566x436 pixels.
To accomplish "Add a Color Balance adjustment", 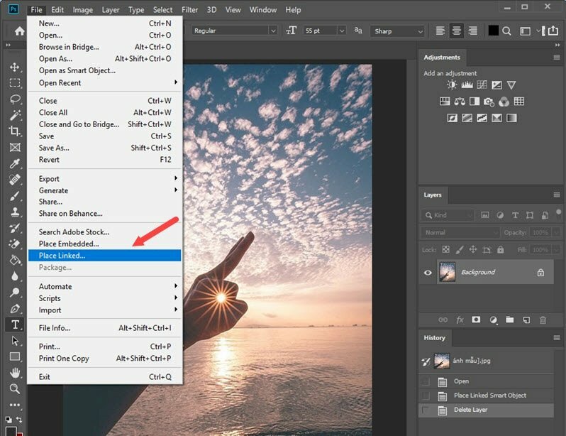I will pyautogui.click(x=460, y=102).
